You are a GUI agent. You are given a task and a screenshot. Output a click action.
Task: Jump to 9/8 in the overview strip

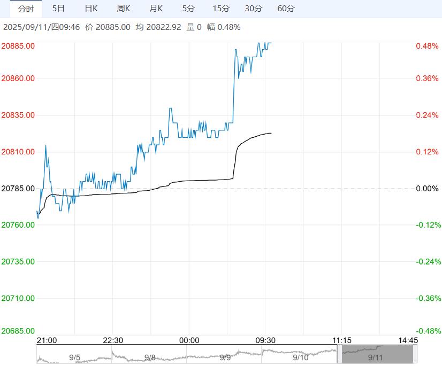click(150, 357)
